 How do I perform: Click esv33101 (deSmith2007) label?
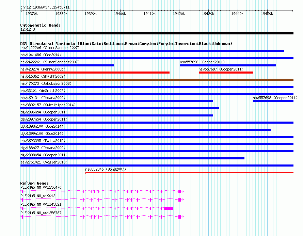[x=43, y=91]
